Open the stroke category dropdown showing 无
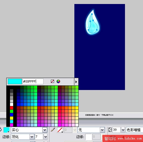The height and width of the screenshot is (142, 143). (x=91, y=130)
